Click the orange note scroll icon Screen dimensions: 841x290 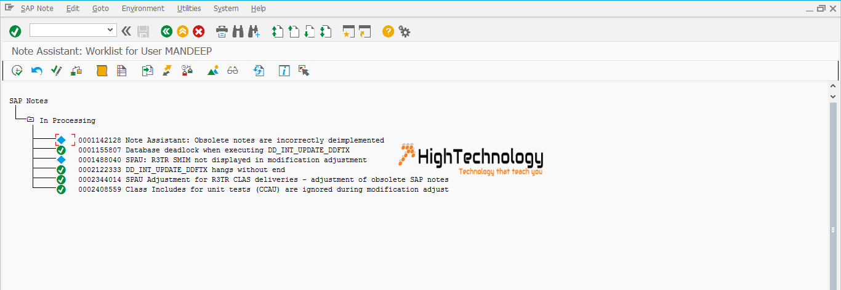coord(102,71)
